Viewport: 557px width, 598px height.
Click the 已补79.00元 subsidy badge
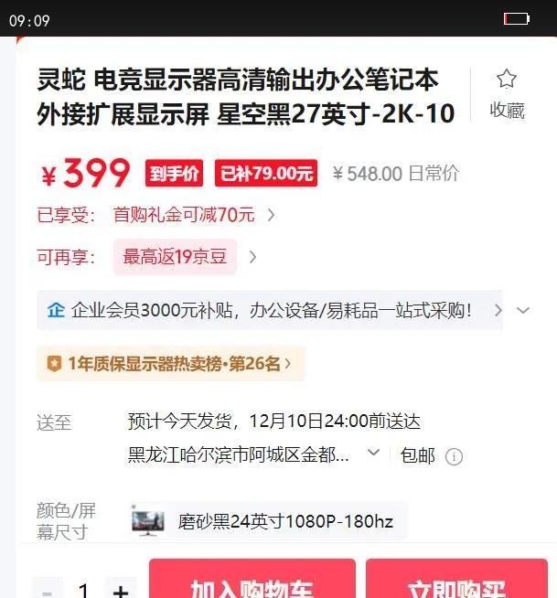[266, 174]
